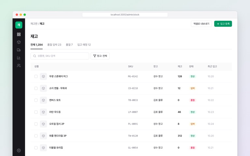This screenshot has height=156, width=250.
Task: Click the 재고 page heading
Action: (34, 36)
